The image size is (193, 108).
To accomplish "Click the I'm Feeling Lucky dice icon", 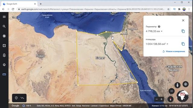I will pos(4,46).
